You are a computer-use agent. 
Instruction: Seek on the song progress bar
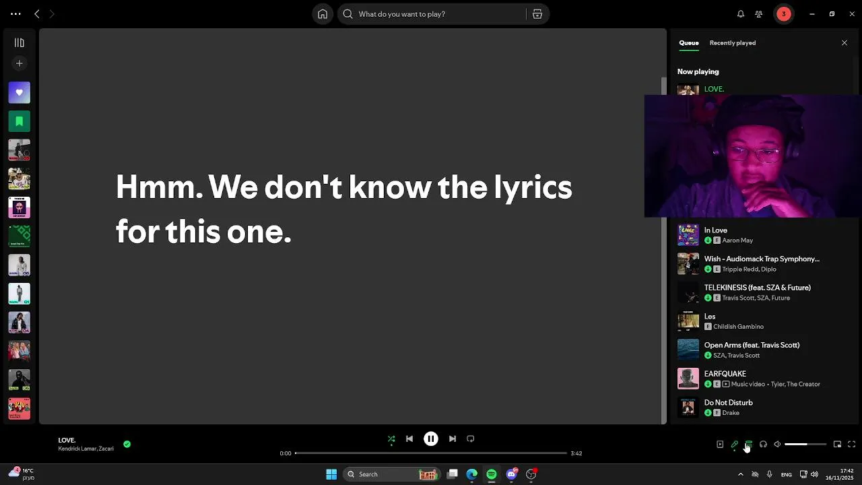(x=431, y=453)
